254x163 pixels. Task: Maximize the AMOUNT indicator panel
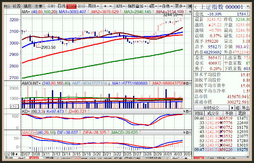187,83
